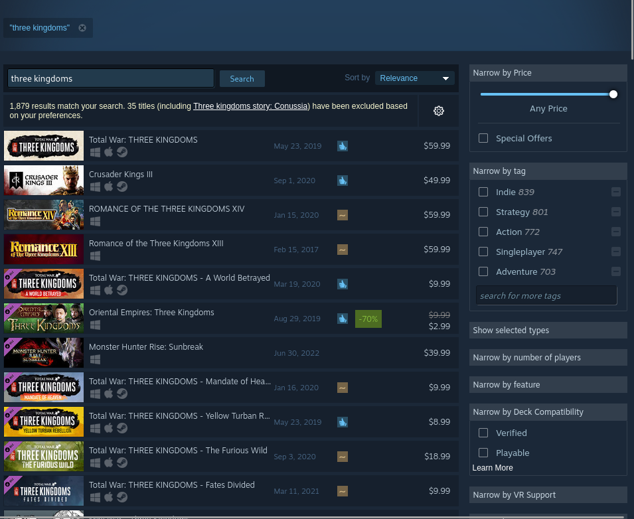Click the Apple platform icon on Crusader Kings III
This screenshot has width=634, height=519.
(108, 186)
